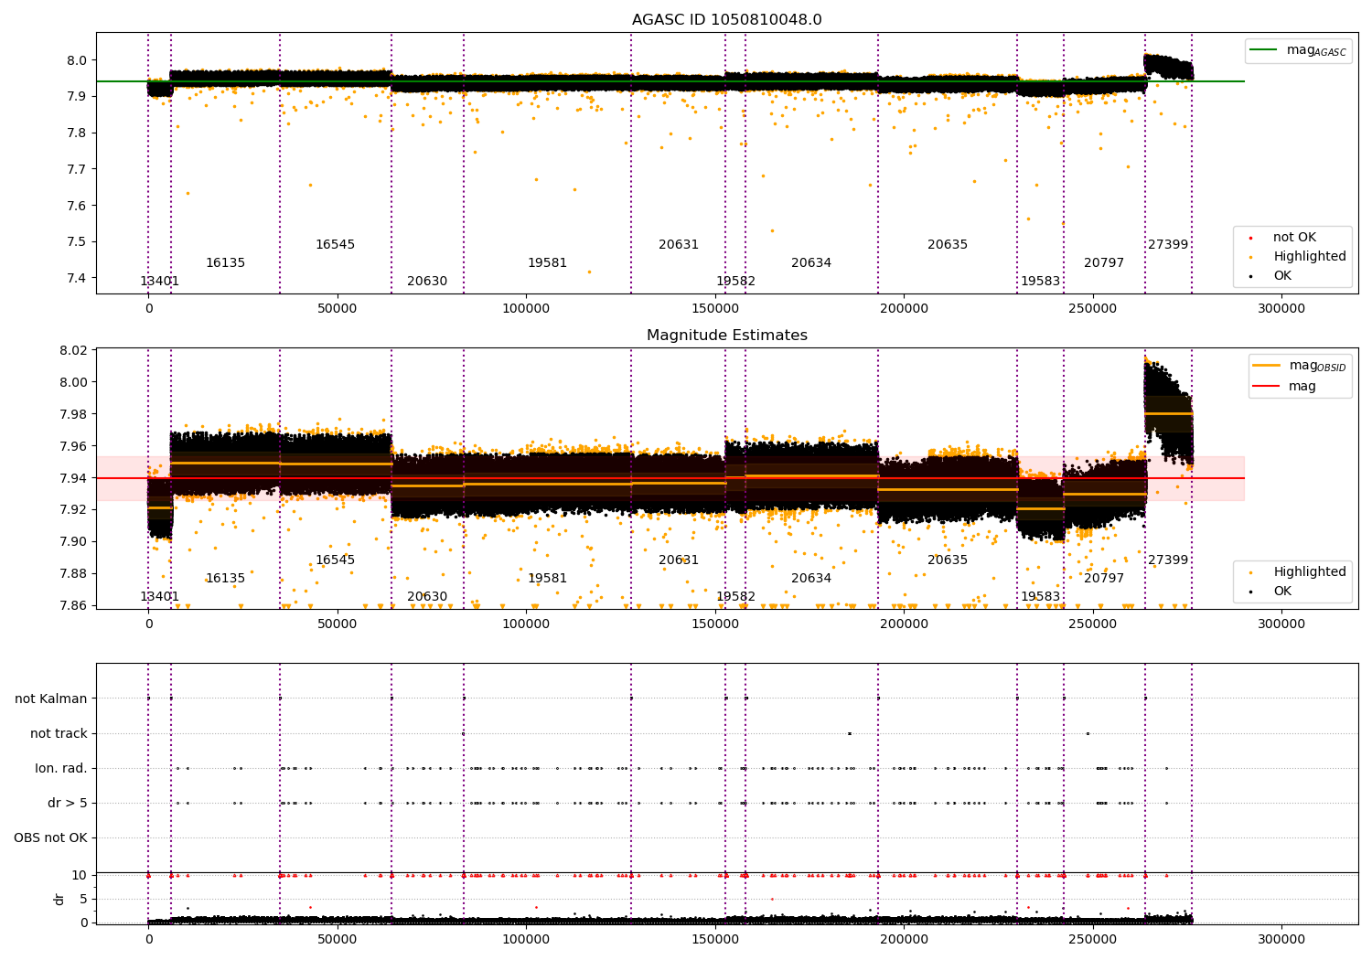Screen dimensions: 1372x960
Task: Click 'Highlighted' legend entry in Magnitude Estimates plot
Action: tap(1310, 572)
